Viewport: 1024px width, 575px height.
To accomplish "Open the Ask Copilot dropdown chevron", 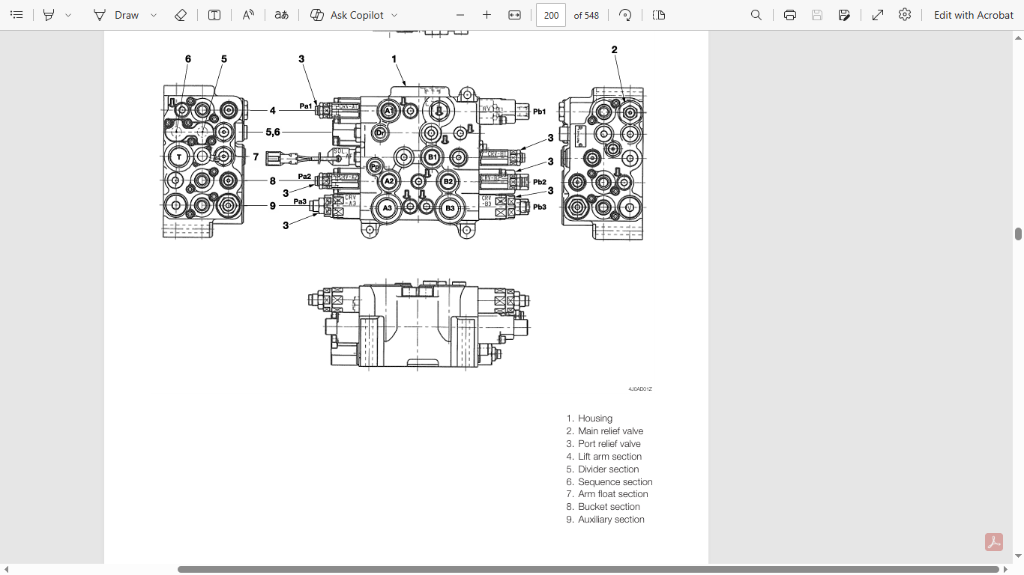I will (x=394, y=15).
